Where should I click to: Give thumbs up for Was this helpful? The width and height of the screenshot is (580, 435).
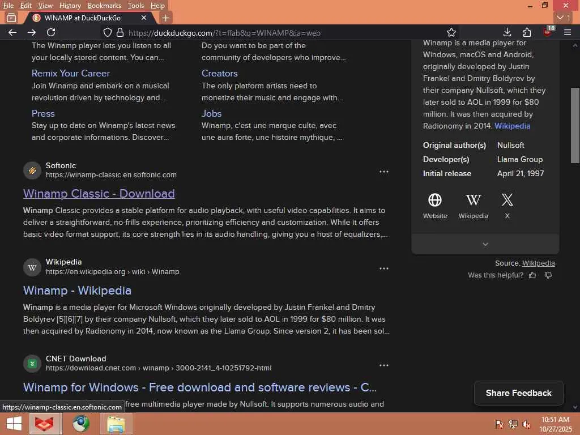(x=532, y=275)
